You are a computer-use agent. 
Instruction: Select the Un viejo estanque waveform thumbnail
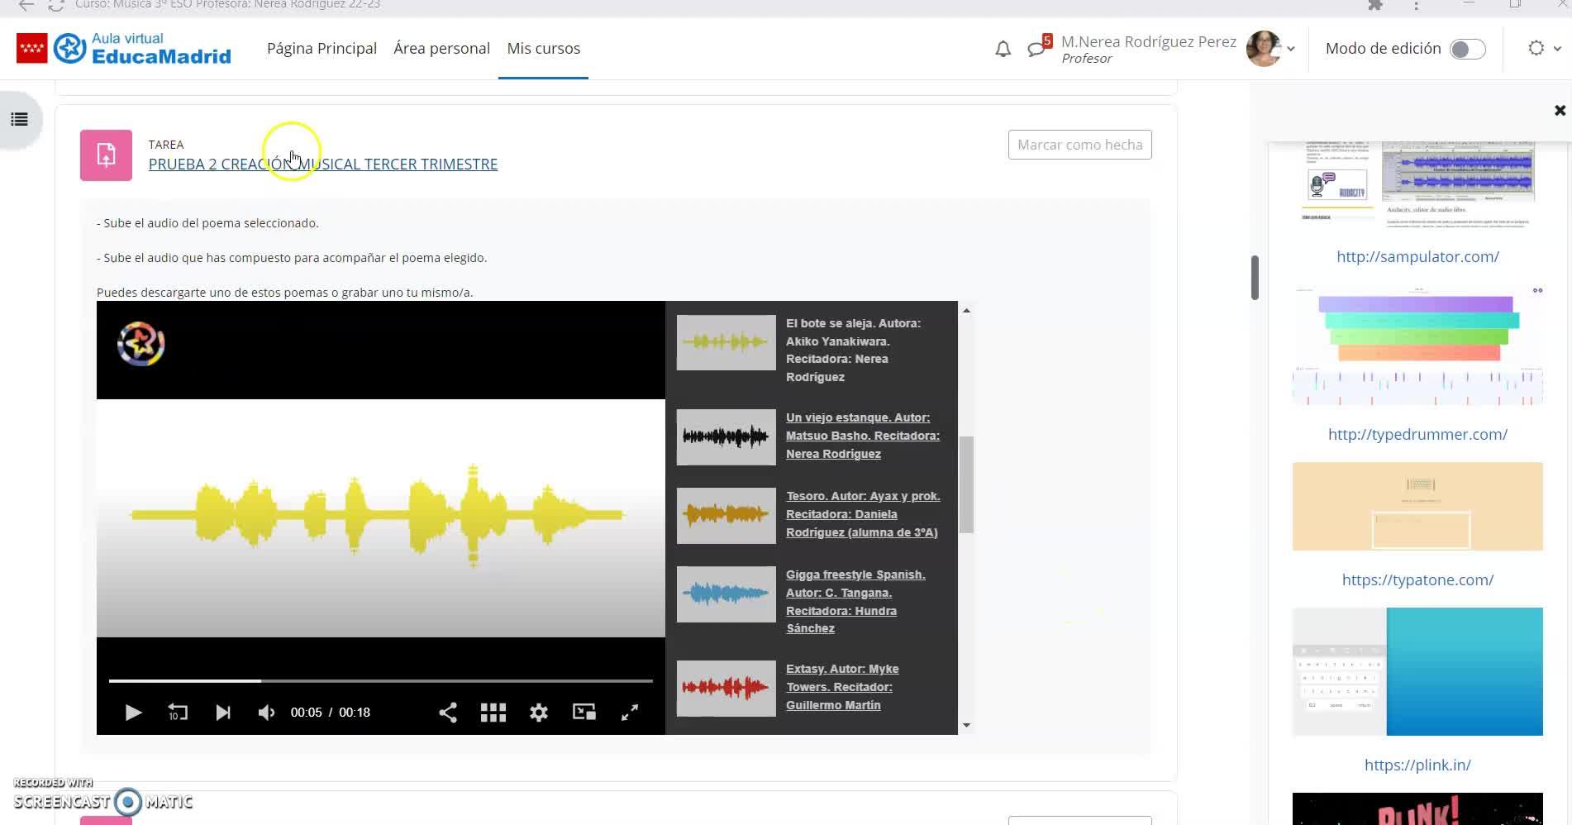click(726, 436)
